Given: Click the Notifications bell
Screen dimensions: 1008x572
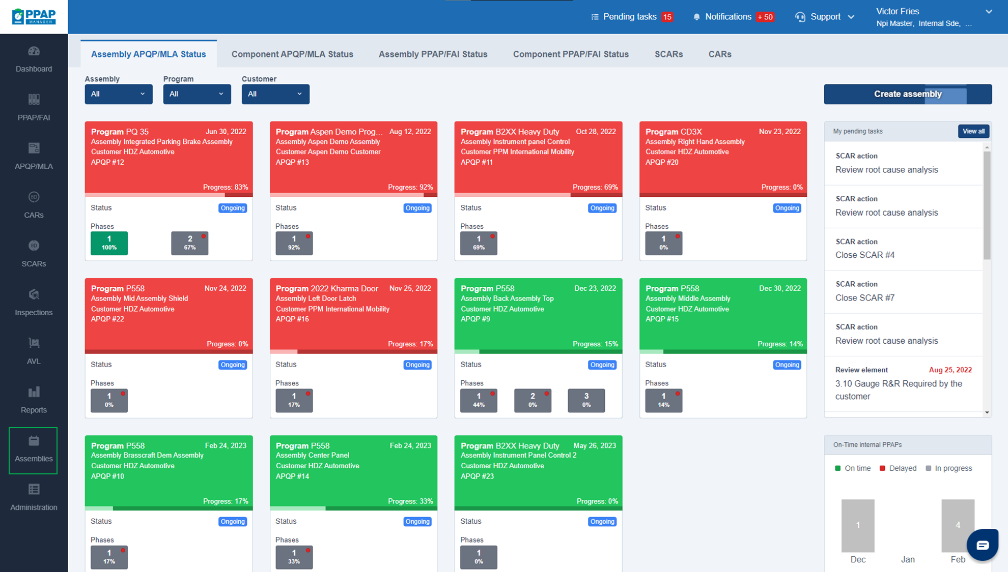Looking at the screenshot, I should point(696,17).
